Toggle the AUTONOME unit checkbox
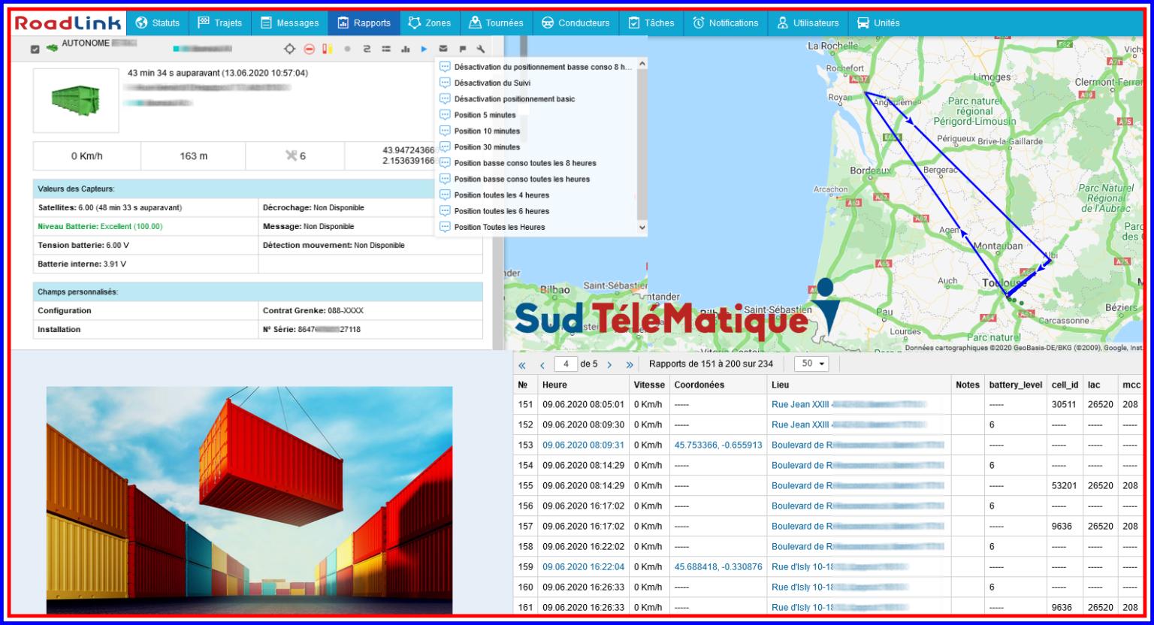Viewport: 1154px width, 625px height. point(35,49)
